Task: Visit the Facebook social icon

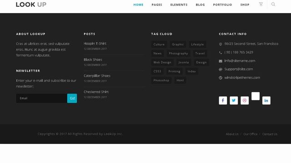Action: [x=223, y=101]
